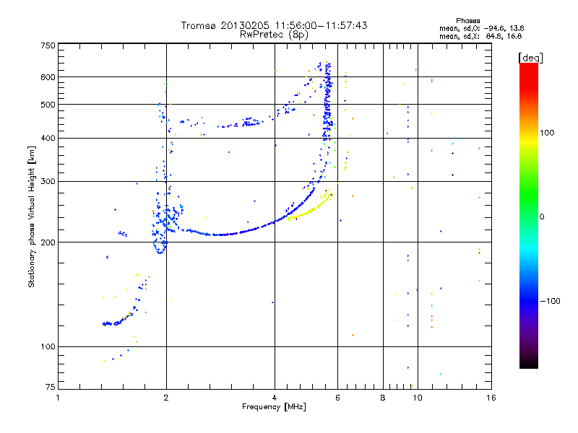The width and height of the screenshot is (578, 433).
Task: Click the x-axis tick label '1'
Action: pos(58,398)
